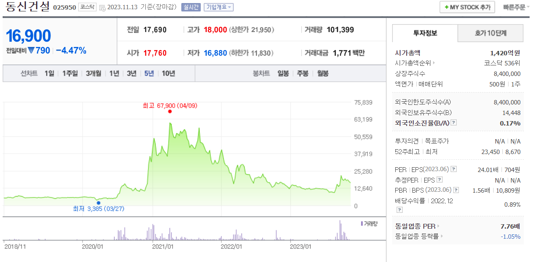Image resolution: width=534 pixels, height=262 pixels.
Task: Click arrow icon beside 동일업종 PER
Action: coord(438,226)
